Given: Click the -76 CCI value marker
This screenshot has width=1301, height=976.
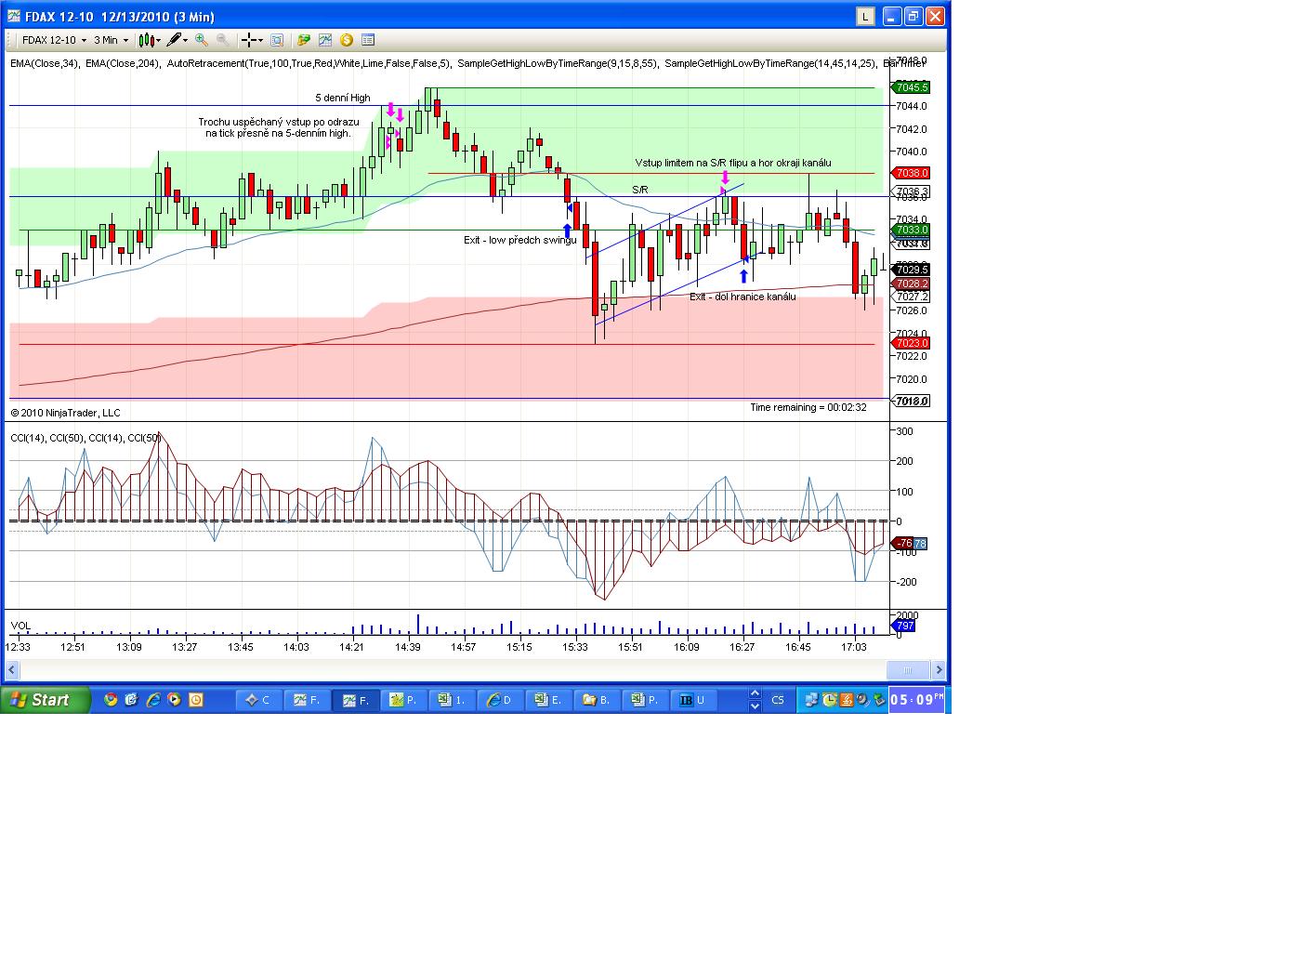Looking at the screenshot, I should coord(902,544).
